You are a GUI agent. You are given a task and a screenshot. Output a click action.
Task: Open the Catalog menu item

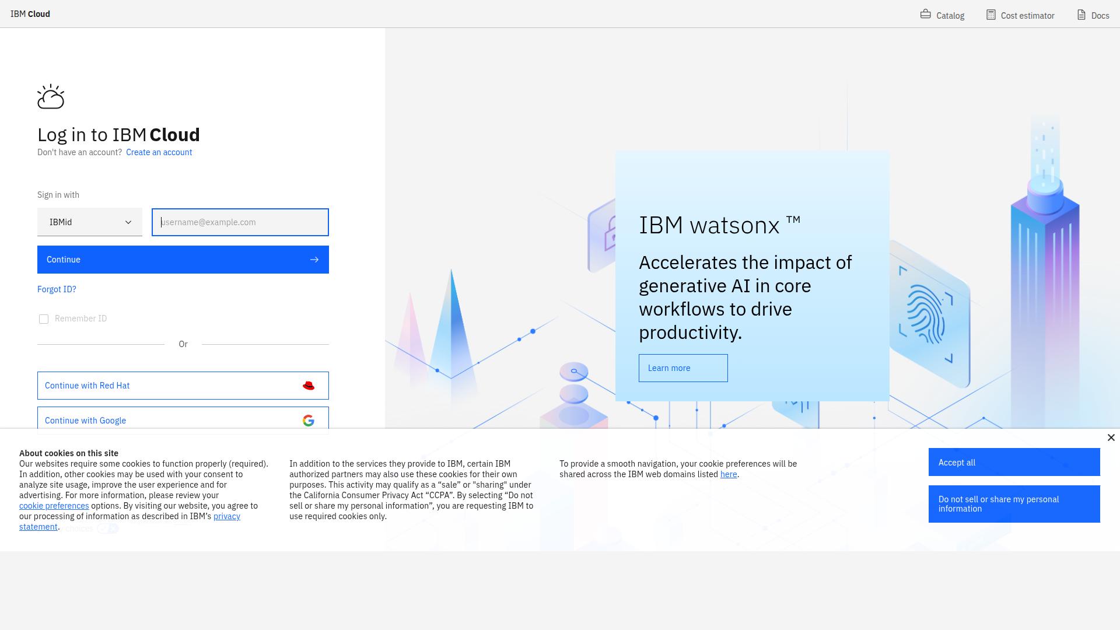pos(942,15)
